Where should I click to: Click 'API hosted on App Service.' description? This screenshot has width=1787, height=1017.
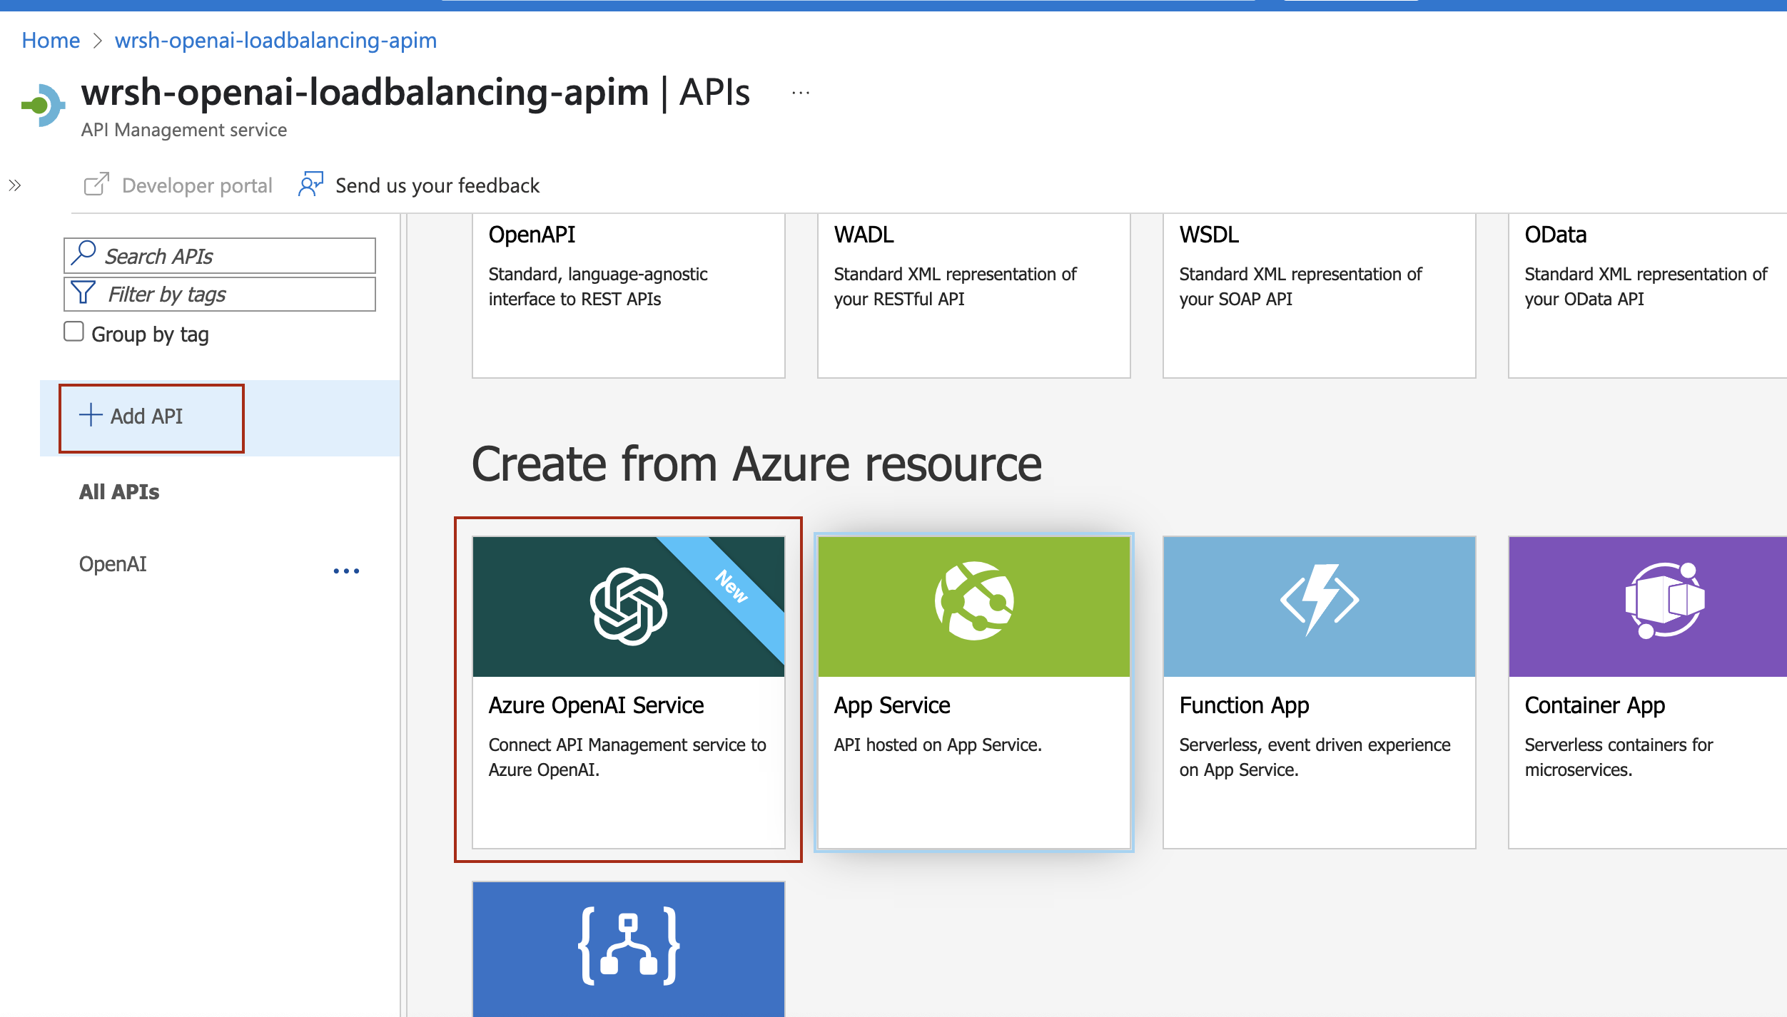(938, 745)
